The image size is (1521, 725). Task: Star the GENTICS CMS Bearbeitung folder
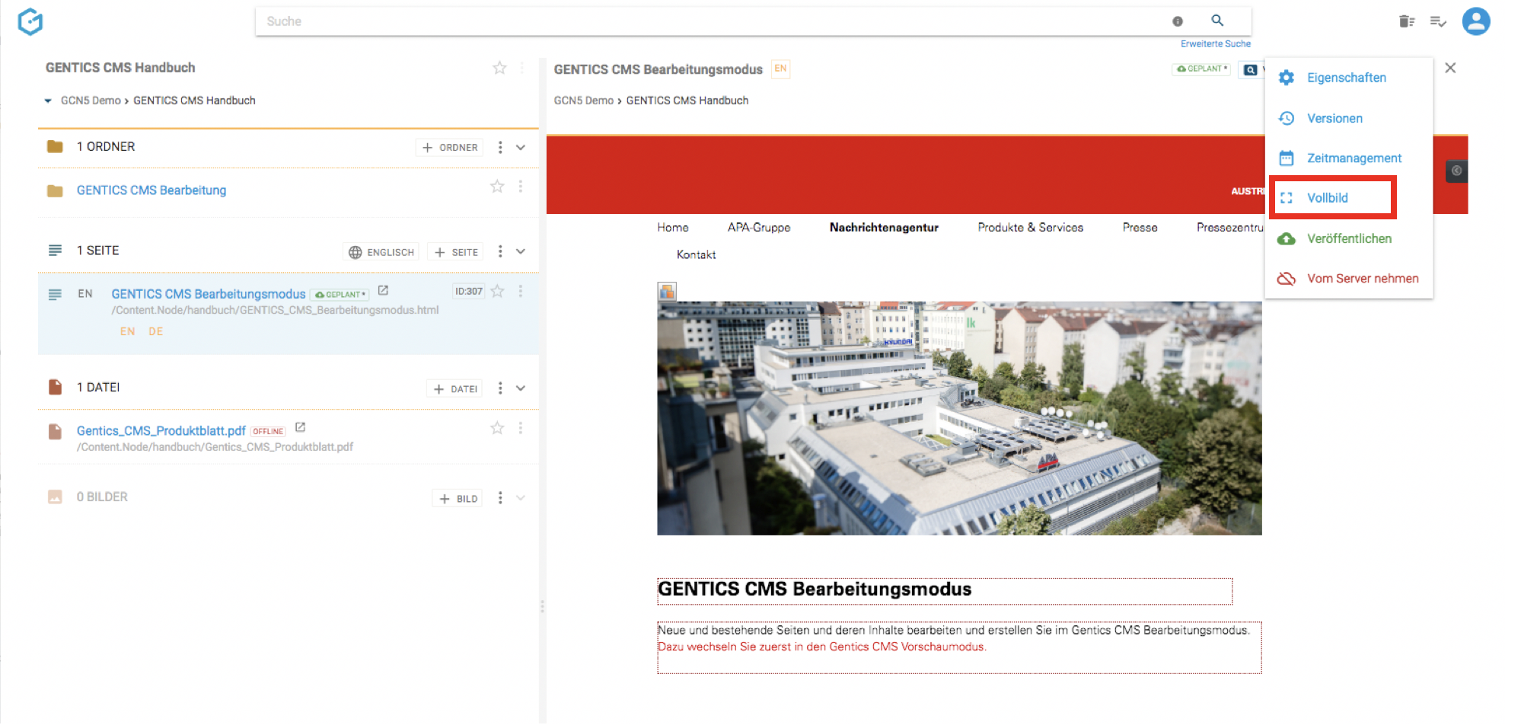497,187
